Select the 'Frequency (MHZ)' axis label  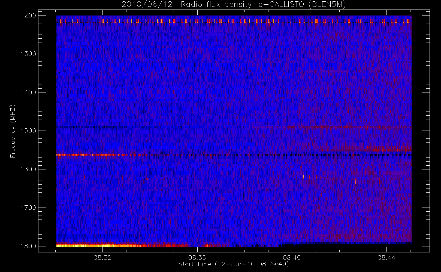point(13,131)
